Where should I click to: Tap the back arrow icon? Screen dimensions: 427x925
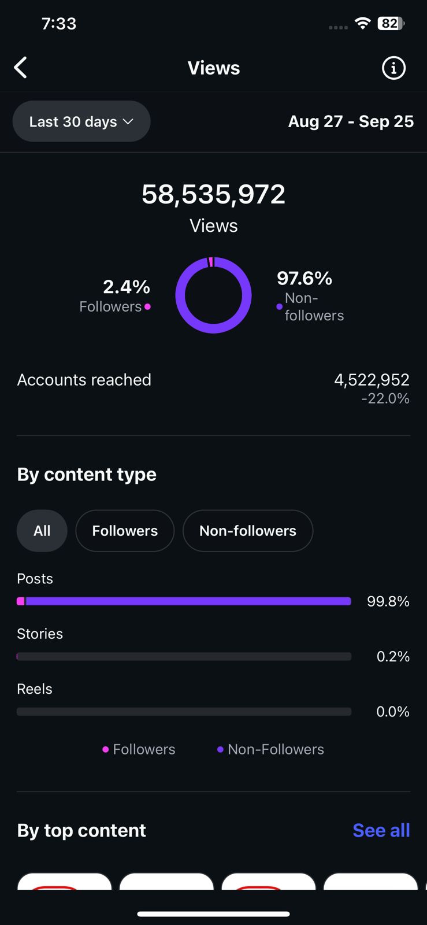[x=21, y=68]
